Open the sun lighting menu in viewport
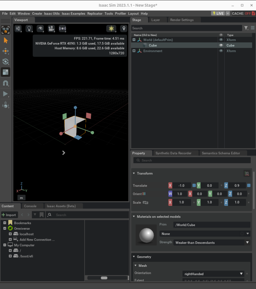The image size is (256, 289). click(x=111, y=28)
